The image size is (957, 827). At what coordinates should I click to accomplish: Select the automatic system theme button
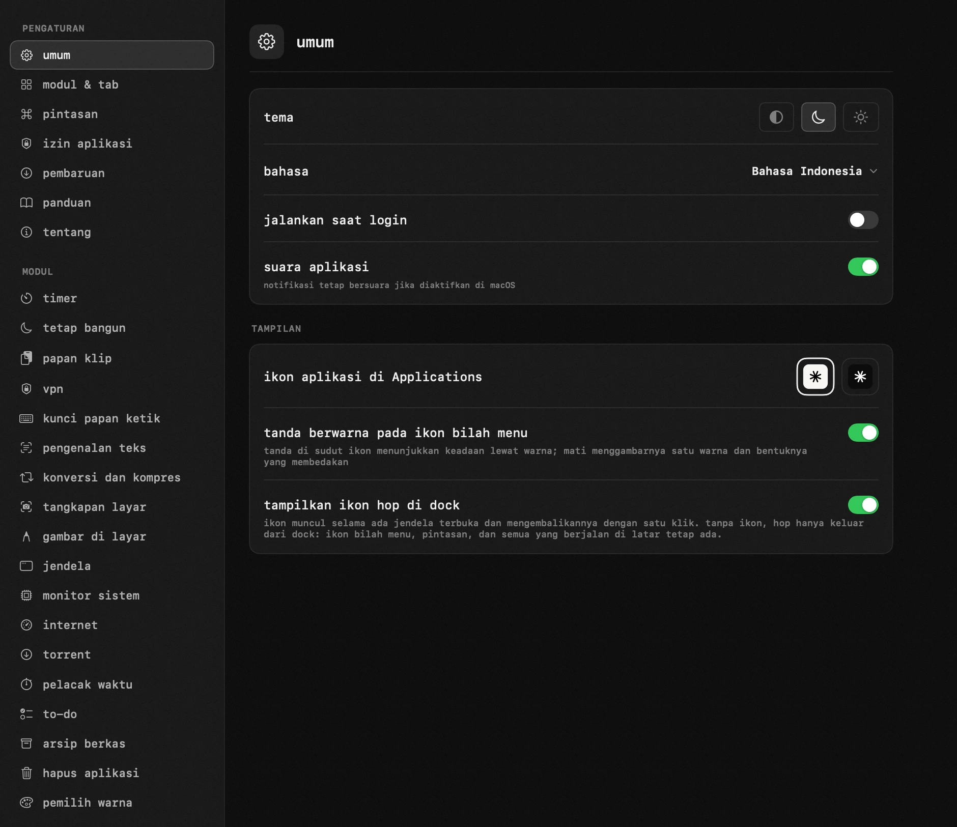[x=776, y=117]
